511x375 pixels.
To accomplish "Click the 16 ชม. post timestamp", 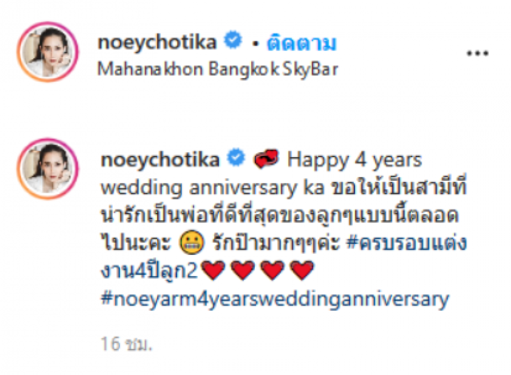I will 126,344.
